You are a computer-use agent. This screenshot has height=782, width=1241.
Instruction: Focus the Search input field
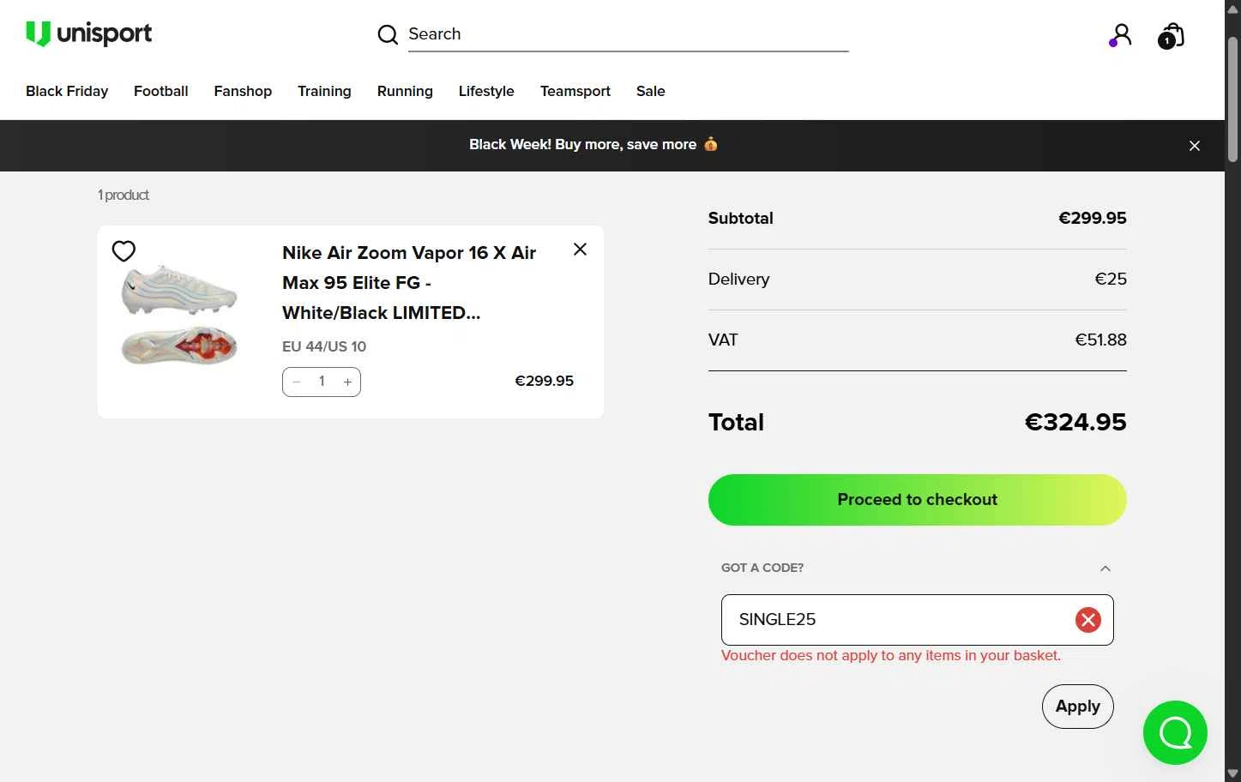pyautogui.click(x=628, y=34)
